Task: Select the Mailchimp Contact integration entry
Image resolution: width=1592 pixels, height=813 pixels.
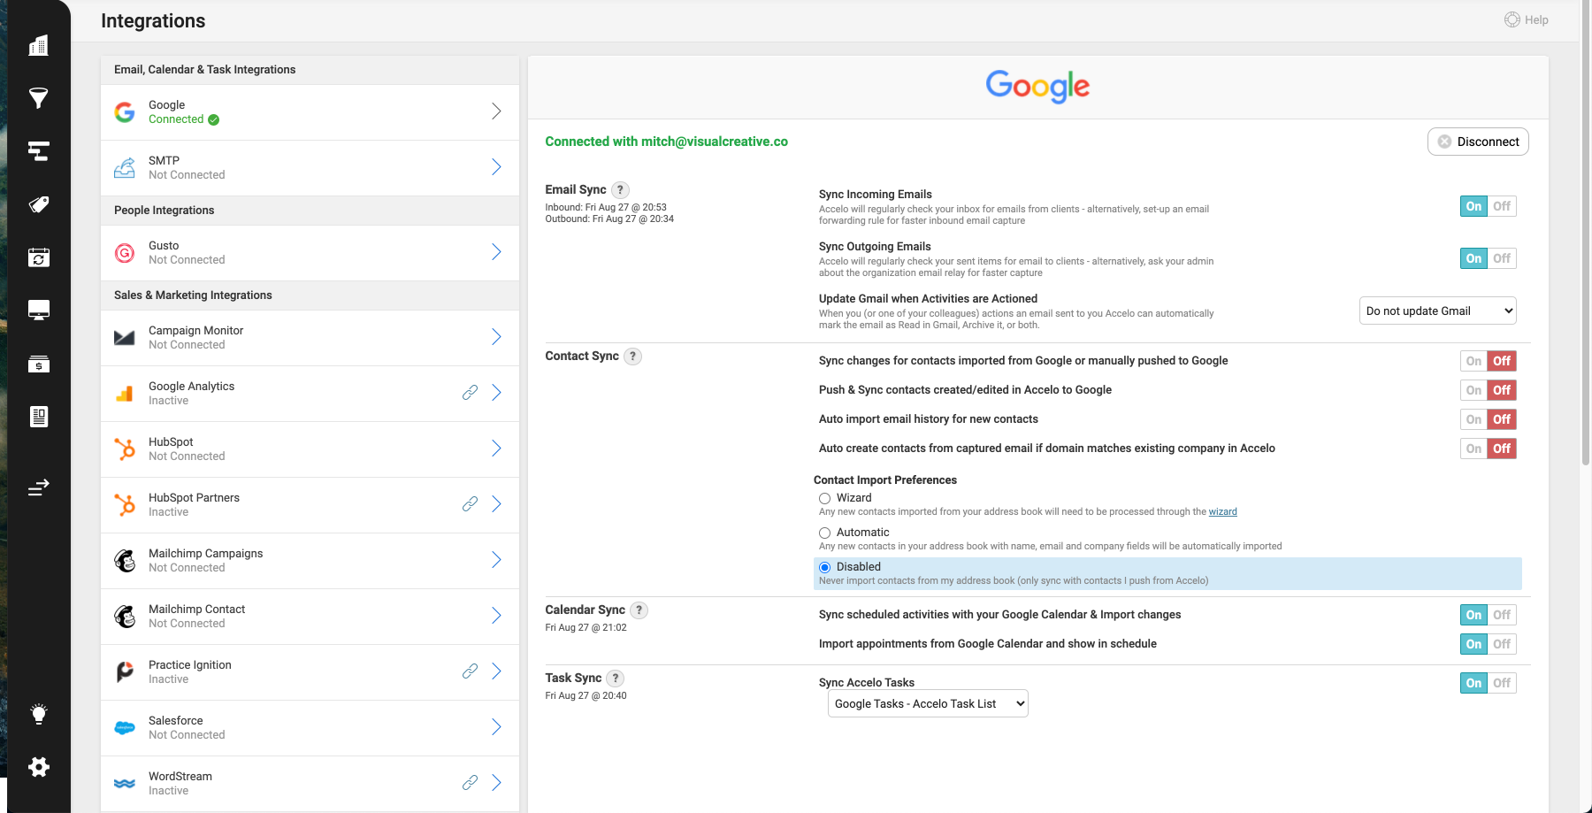Action: click(310, 617)
